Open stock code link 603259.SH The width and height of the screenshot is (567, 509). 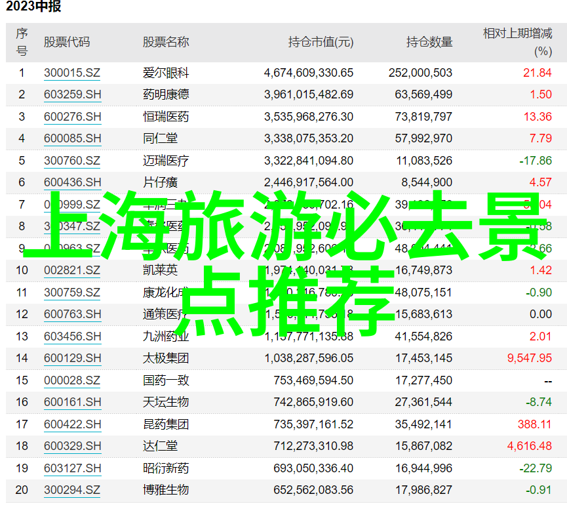click(72, 94)
